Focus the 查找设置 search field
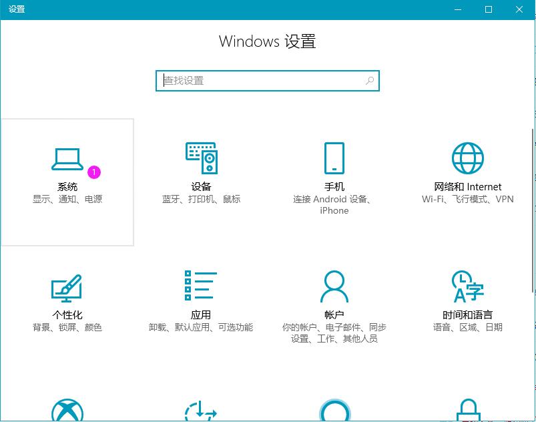Viewport: 536px width, 422px height. (267, 81)
